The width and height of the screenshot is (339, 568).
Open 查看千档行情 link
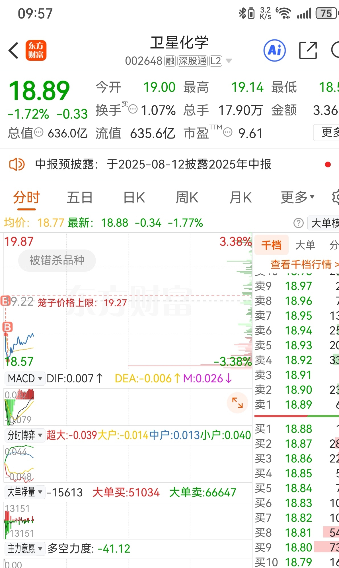pyautogui.click(x=304, y=264)
